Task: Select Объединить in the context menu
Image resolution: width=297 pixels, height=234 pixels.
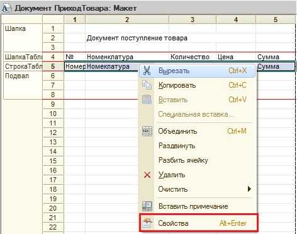Action: [198, 131]
